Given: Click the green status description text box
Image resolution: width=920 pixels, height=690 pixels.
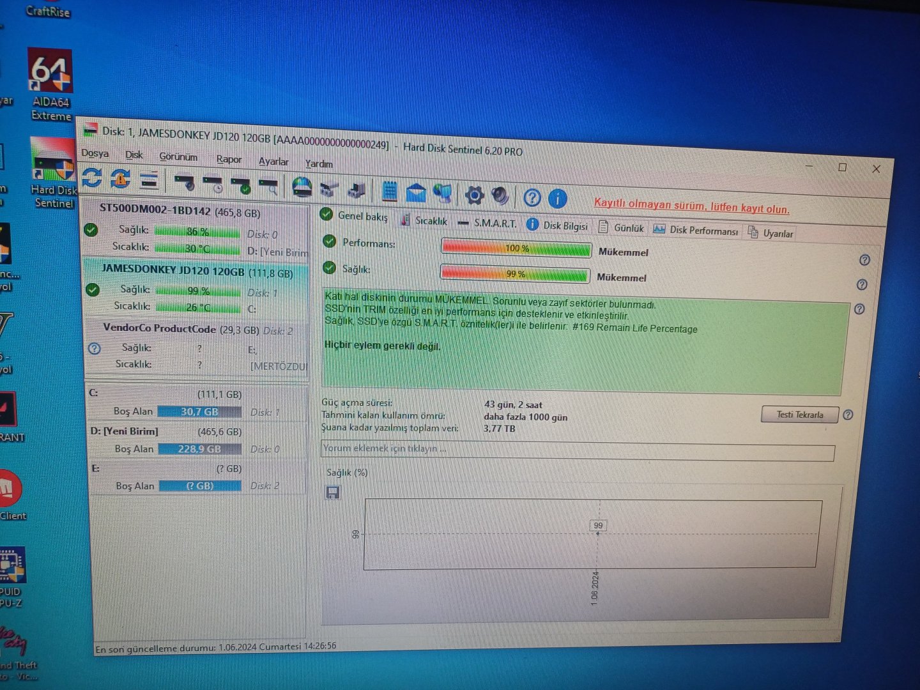Looking at the screenshot, I should click(585, 342).
